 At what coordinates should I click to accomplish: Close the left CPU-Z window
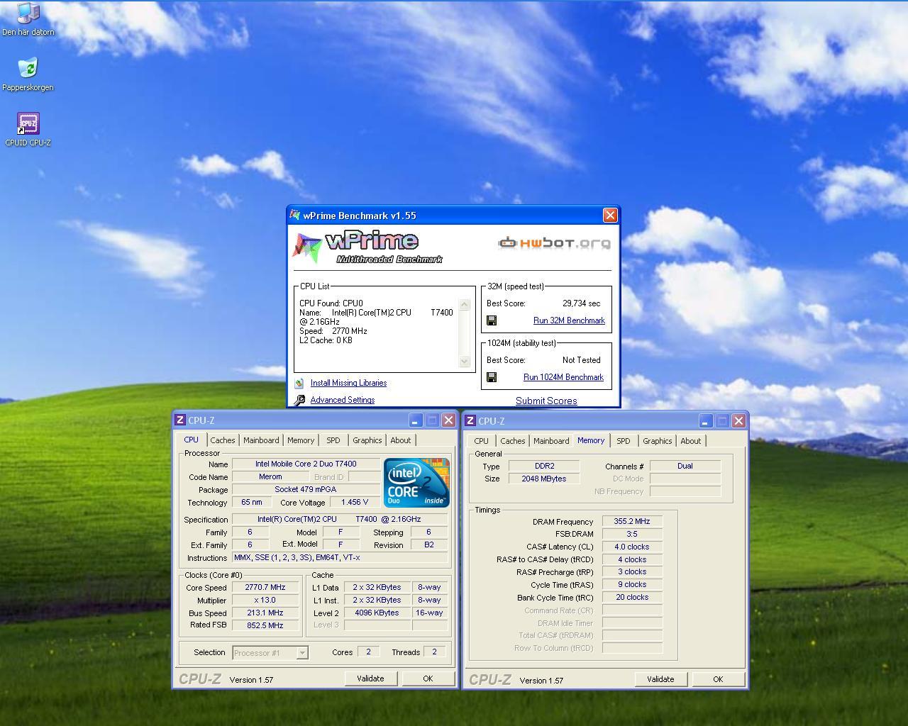(x=448, y=420)
